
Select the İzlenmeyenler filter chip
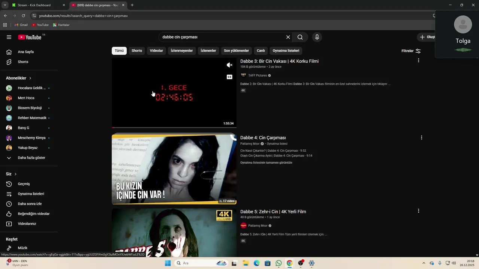tap(182, 51)
